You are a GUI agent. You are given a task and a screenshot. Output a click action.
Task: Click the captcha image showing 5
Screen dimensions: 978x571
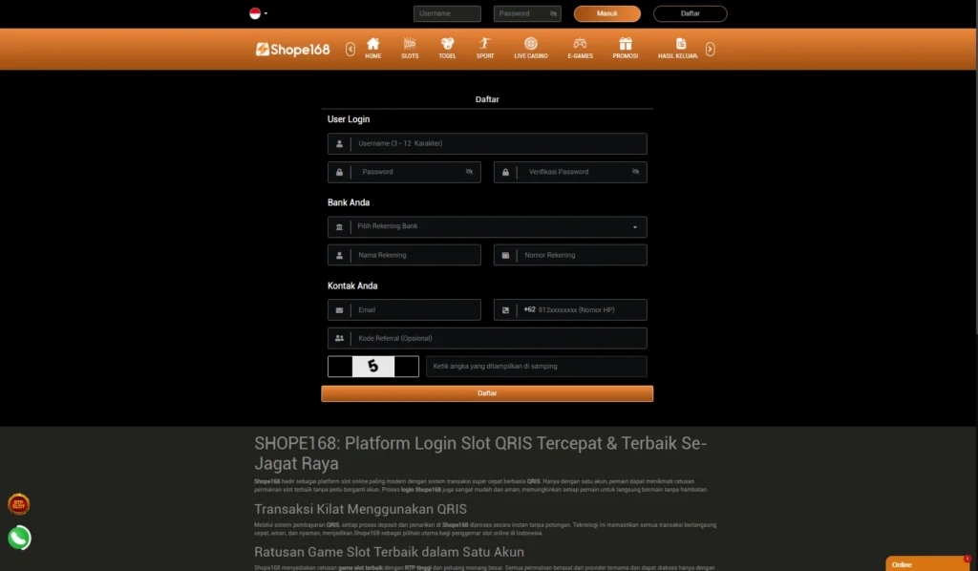click(x=373, y=367)
